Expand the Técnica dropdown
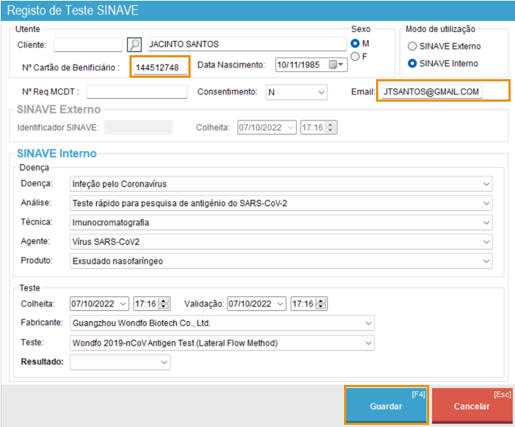This screenshot has width=515, height=427. [x=486, y=222]
